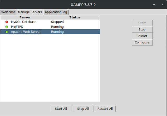Close the XAMPP window
The height and width of the screenshot is (116, 167).
point(161,4)
